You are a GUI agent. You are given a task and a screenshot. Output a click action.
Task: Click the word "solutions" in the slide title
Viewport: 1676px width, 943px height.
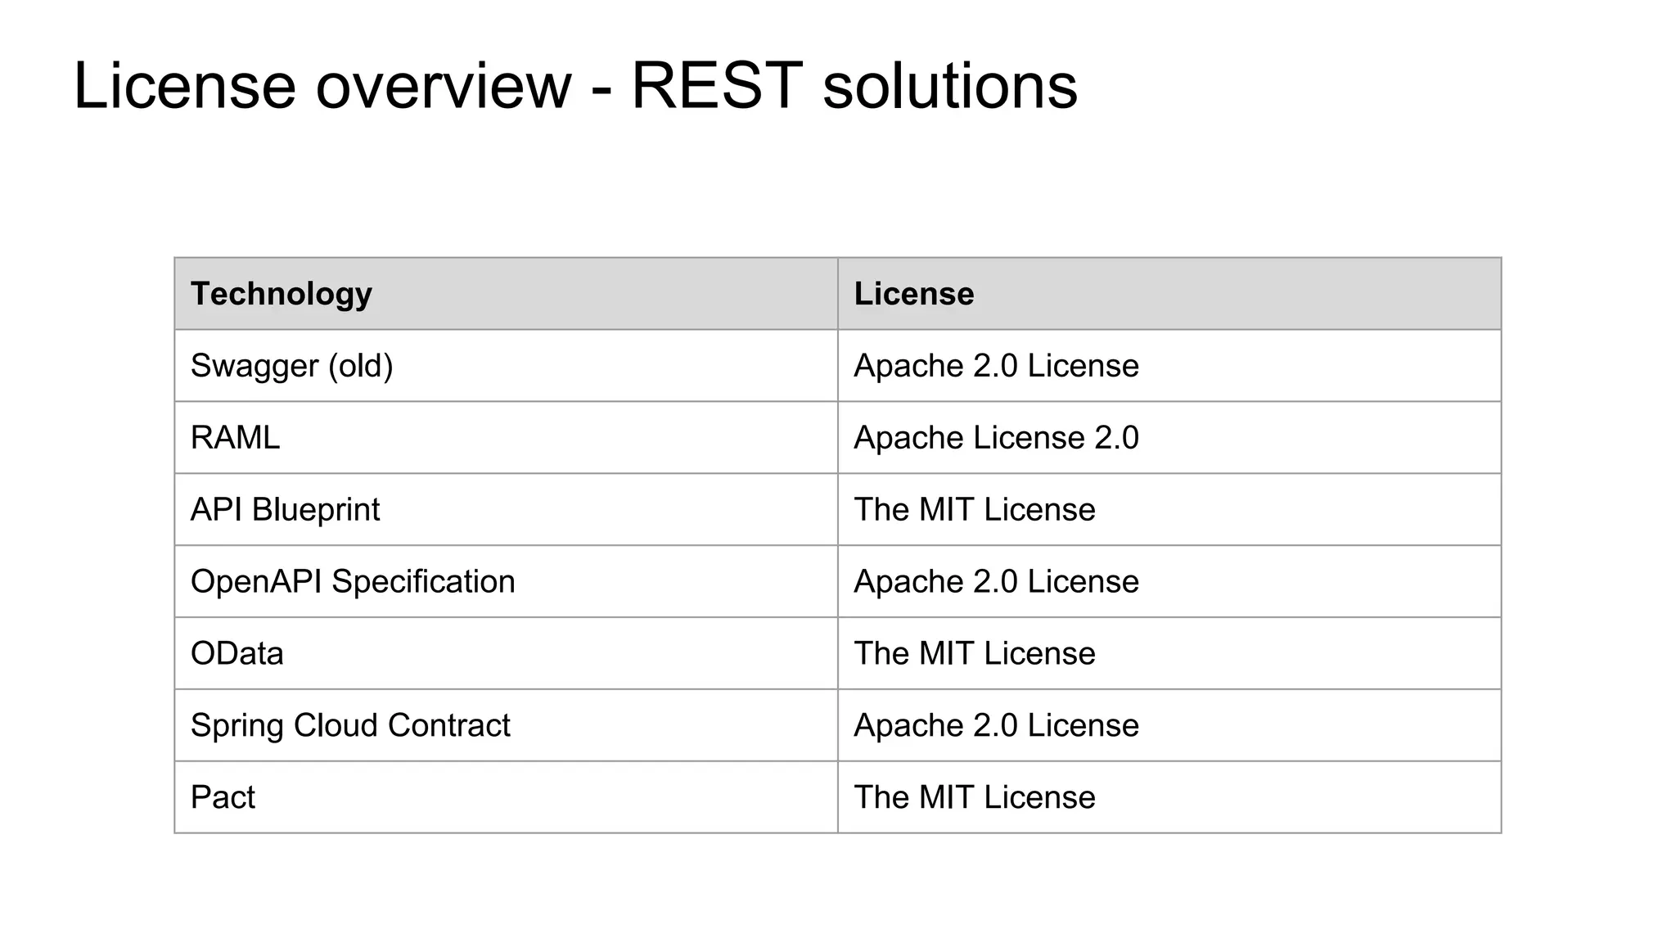(x=949, y=85)
